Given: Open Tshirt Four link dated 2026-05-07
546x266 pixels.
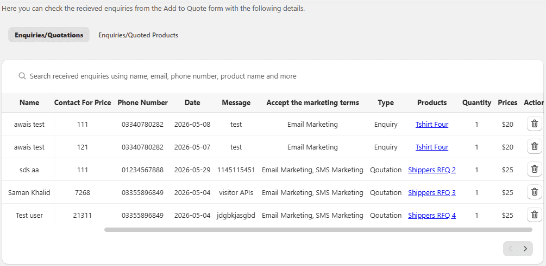Looking at the screenshot, I should pos(432,147).
